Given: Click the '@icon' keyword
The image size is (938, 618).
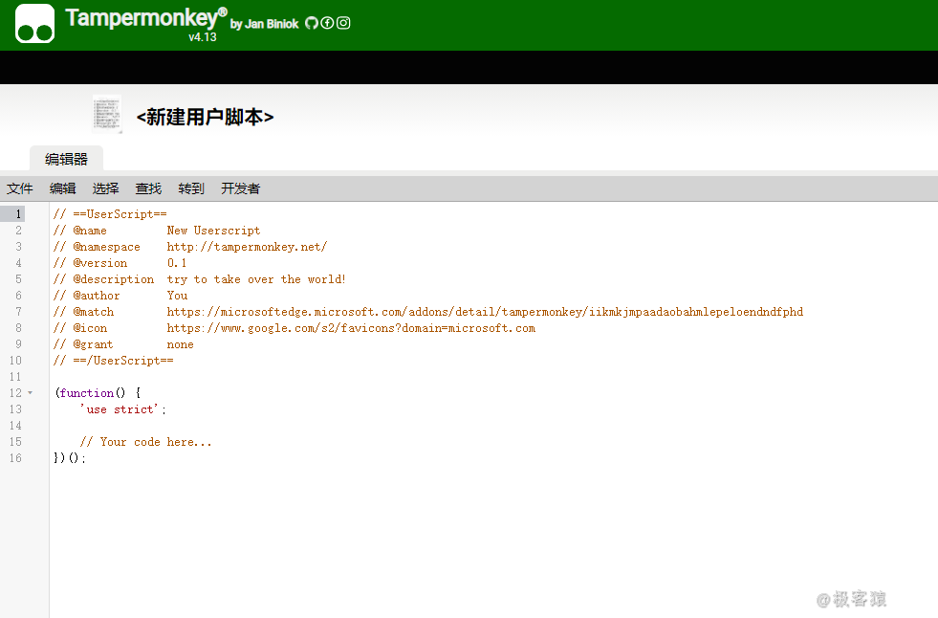Looking at the screenshot, I should pyautogui.click(x=90, y=328).
